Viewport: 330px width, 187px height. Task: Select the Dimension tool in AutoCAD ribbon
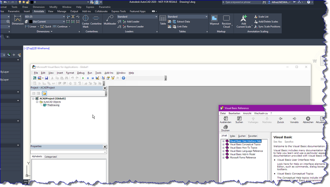coord(18,20)
